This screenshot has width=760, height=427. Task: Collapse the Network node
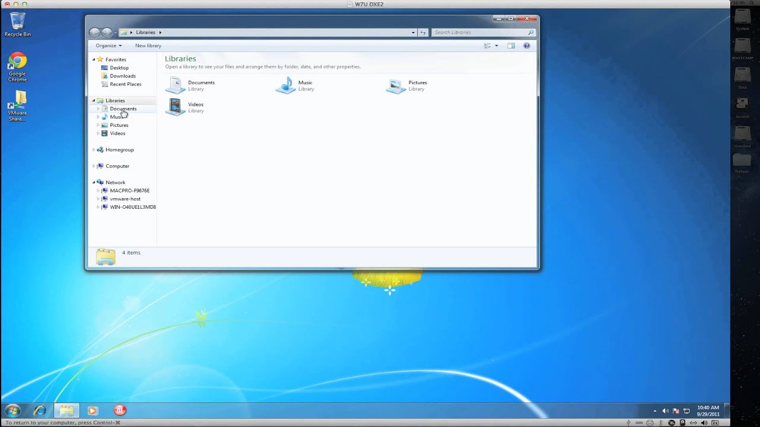[93, 182]
